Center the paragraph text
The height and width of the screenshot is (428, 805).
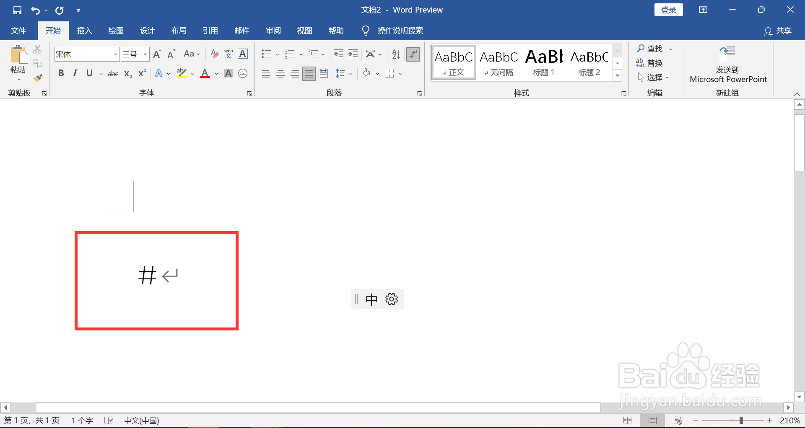280,74
